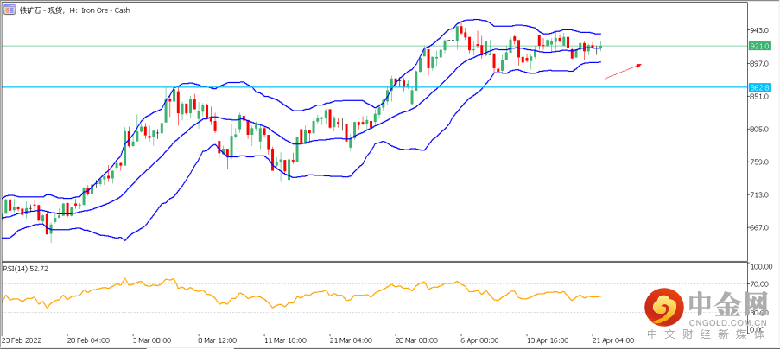Click the 70.00 RSI scale label
This screenshot has height=350, width=780.
[x=761, y=284]
